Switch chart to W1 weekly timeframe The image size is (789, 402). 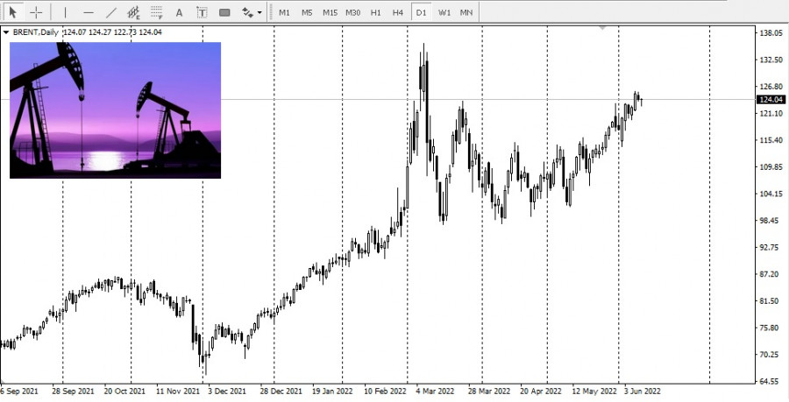(x=444, y=12)
